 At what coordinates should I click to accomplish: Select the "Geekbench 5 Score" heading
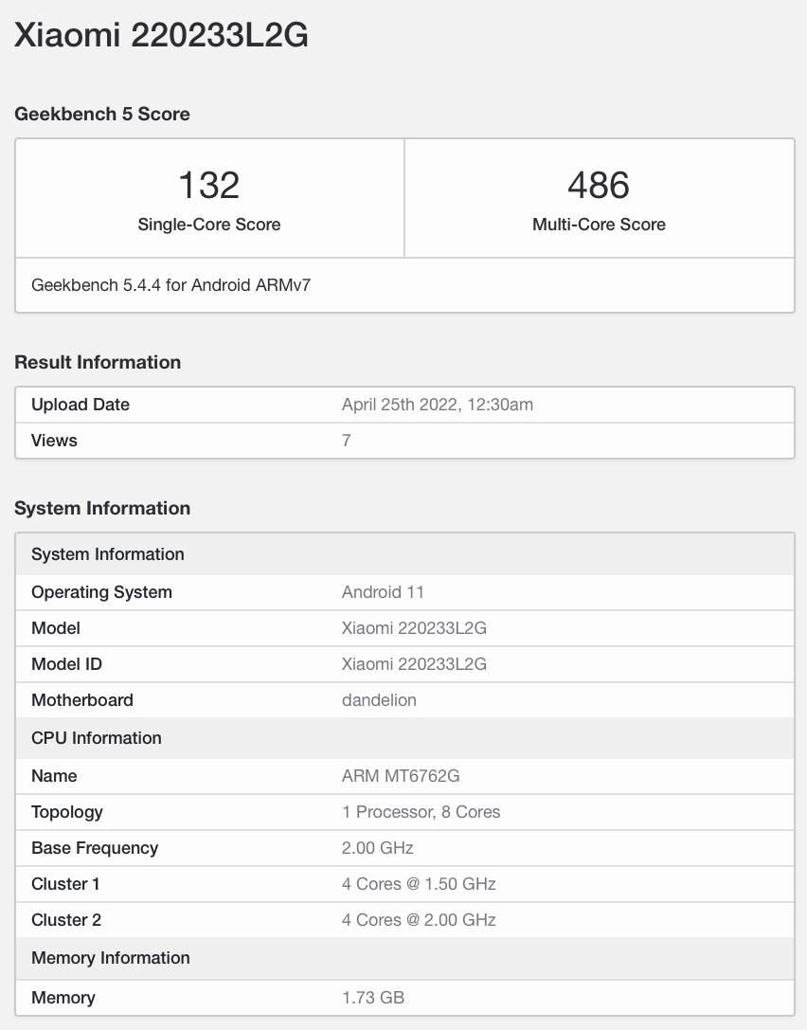pyautogui.click(x=101, y=114)
